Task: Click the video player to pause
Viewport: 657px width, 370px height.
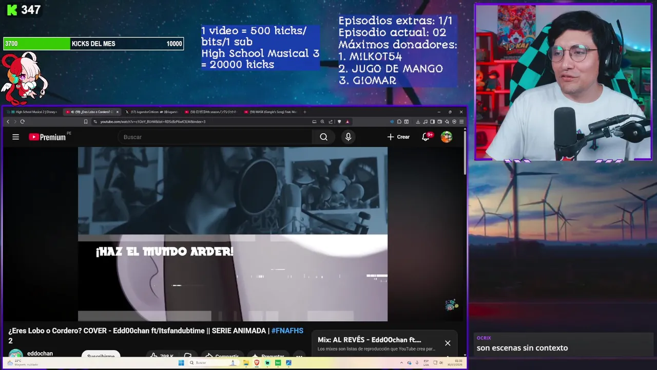Action: (x=233, y=234)
